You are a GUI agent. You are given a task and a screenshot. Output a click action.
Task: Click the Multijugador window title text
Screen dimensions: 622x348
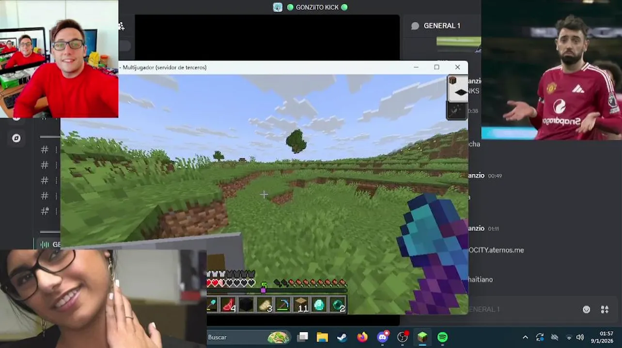[165, 67]
